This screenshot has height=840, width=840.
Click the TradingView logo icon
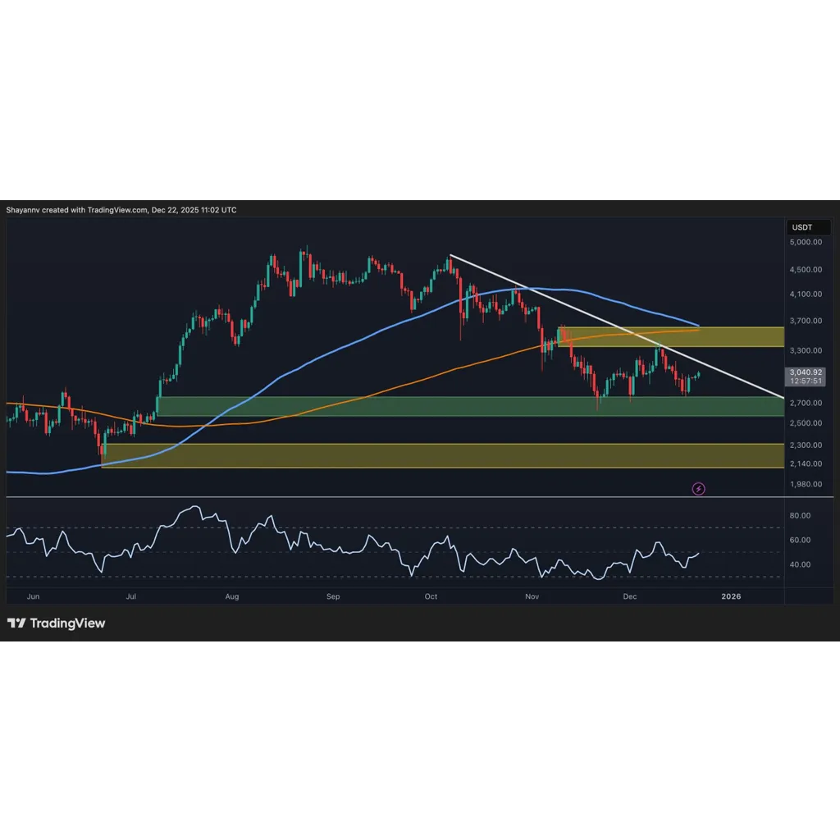tap(16, 623)
